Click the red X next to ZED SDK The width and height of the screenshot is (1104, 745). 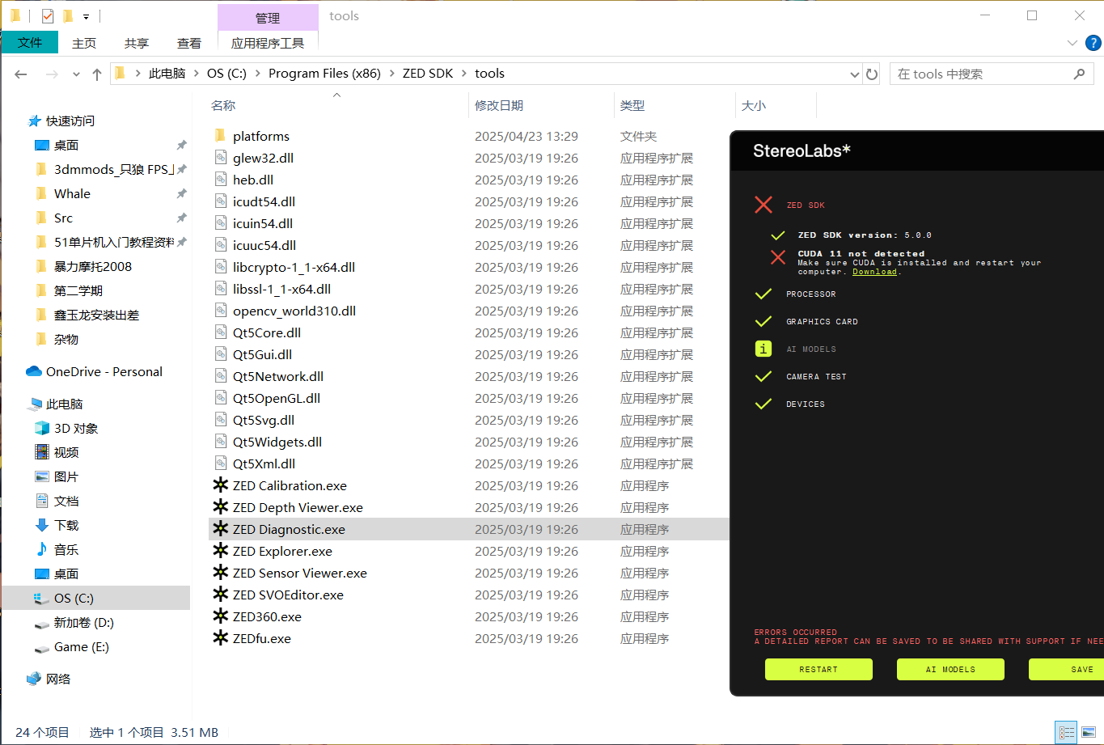[763, 205]
